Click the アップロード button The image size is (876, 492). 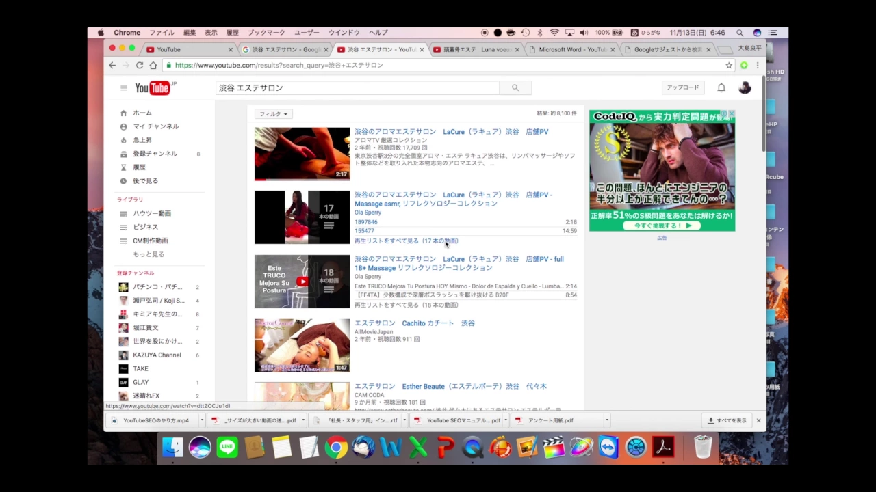(683, 87)
